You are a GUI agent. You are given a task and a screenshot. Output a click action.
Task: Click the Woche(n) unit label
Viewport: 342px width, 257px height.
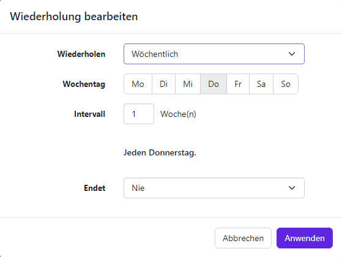point(178,114)
